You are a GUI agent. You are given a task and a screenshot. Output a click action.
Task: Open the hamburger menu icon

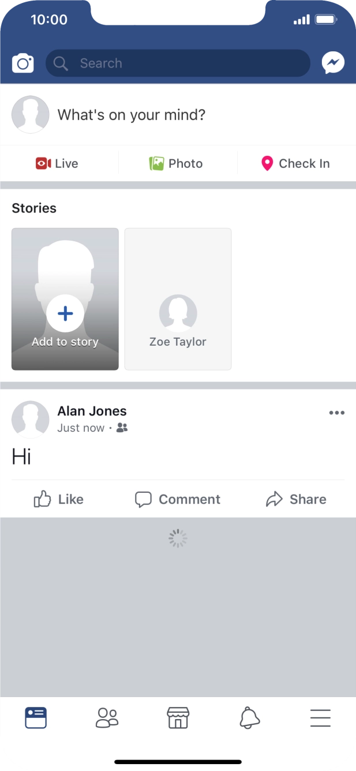[x=321, y=717]
